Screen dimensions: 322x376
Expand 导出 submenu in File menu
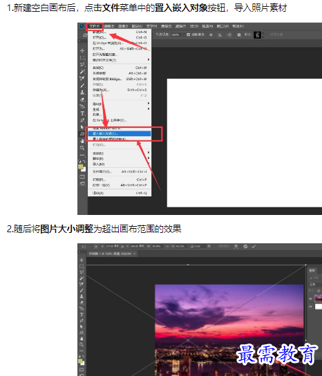point(119,104)
